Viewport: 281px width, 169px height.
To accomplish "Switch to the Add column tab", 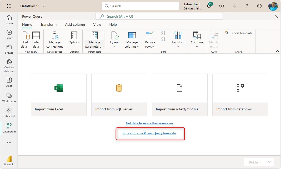I will pyautogui.click(x=75, y=24).
